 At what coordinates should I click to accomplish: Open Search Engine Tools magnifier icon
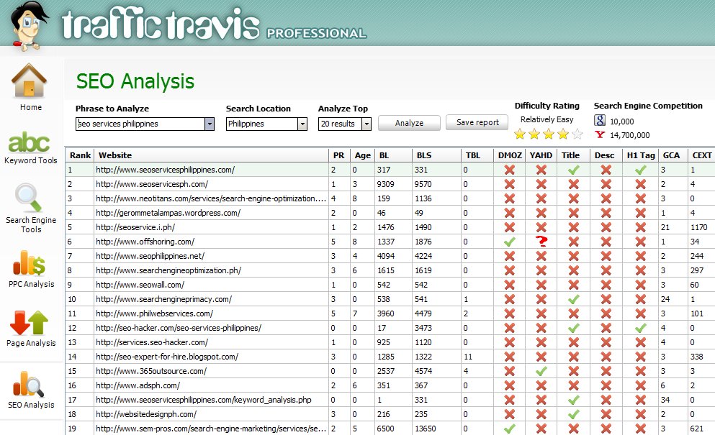[x=30, y=198]
